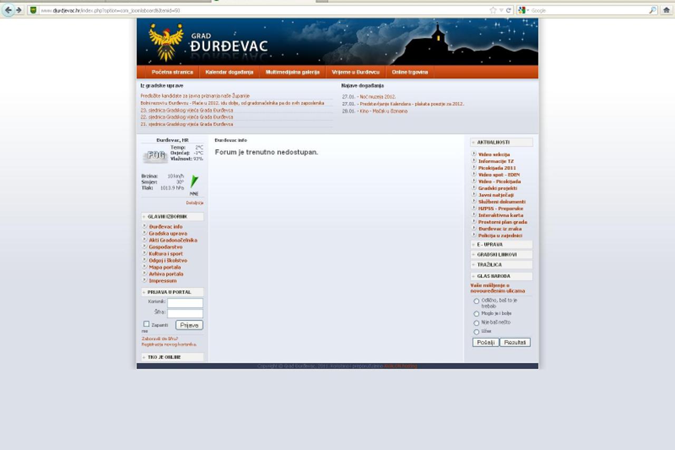Screen dimensions: 675x450
Task: Click the bookmark star in address bar
Action: [493, 10]
